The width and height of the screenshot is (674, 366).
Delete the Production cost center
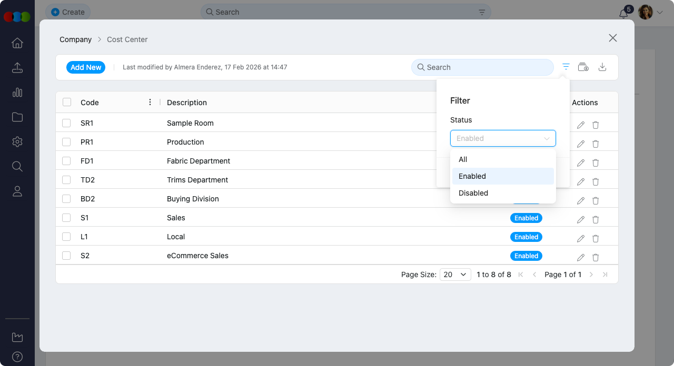pos(596,144)
